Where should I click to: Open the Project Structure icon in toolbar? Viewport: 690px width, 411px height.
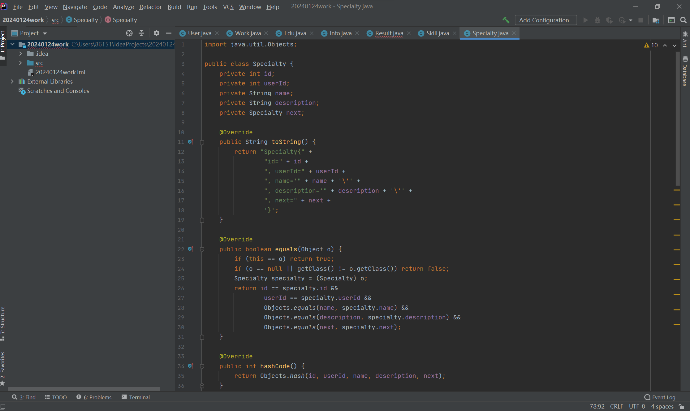point(656,20)
